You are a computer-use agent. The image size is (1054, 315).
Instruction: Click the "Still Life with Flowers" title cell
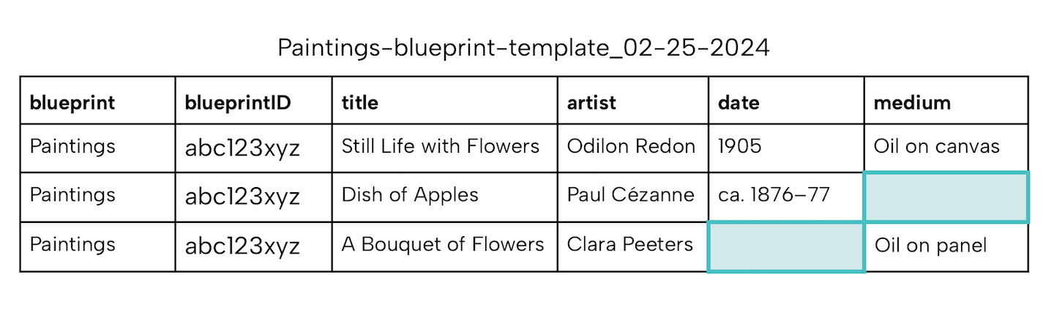pyautogui.click(x=441, y=146)
